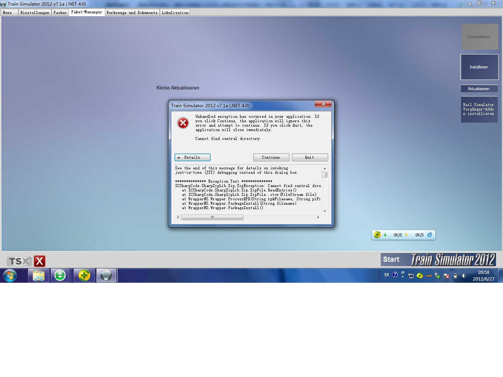Screen dimensions: 503x377
Task: Click Quit in the error dialog
Action: [310, 158]
